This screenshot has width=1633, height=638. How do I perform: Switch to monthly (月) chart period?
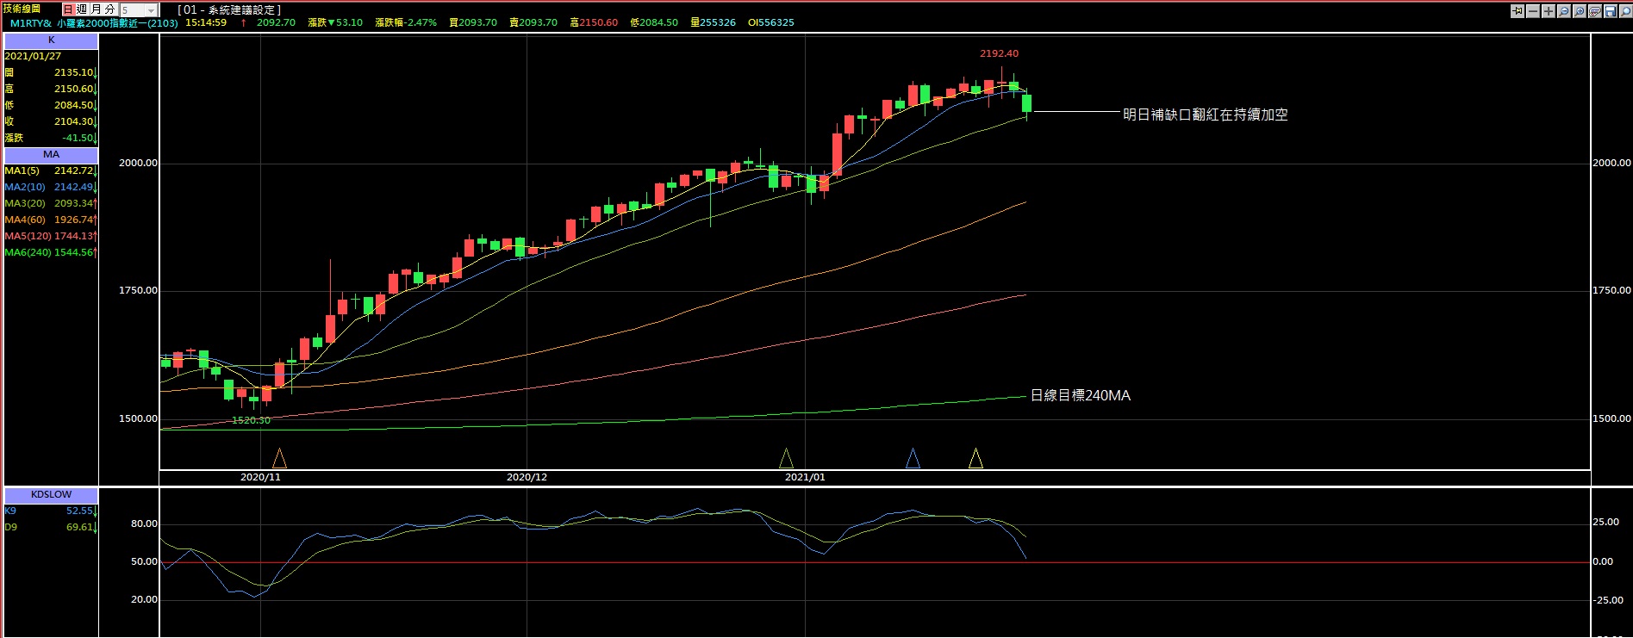click(x=97, y=9)
